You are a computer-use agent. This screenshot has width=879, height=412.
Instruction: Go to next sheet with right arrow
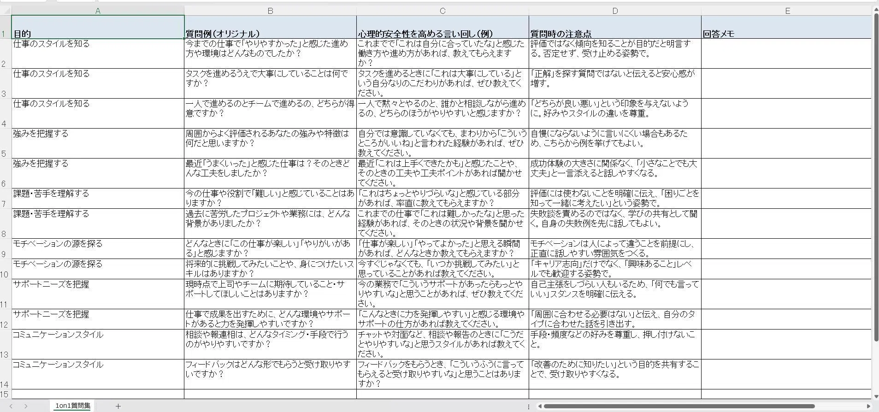(26, 406)
